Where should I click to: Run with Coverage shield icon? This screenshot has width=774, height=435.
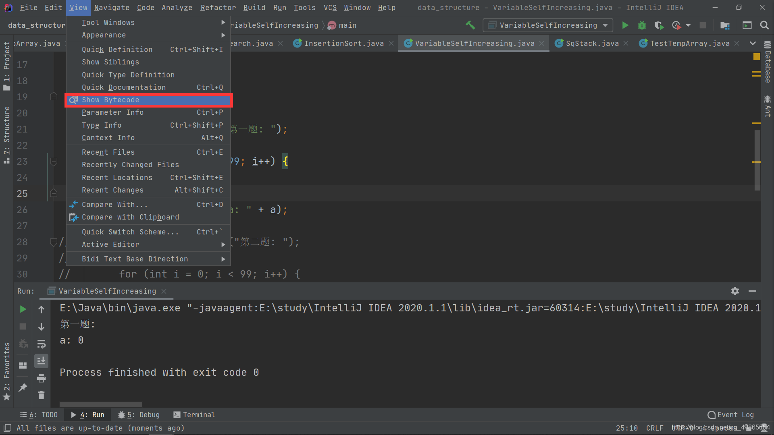pyautogui.click(x=659, y=25)
